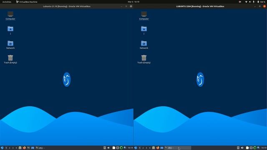Open Lubuntu start menu in 2204 window
Screen dimensions: 267x150
[x=136, y=148]
